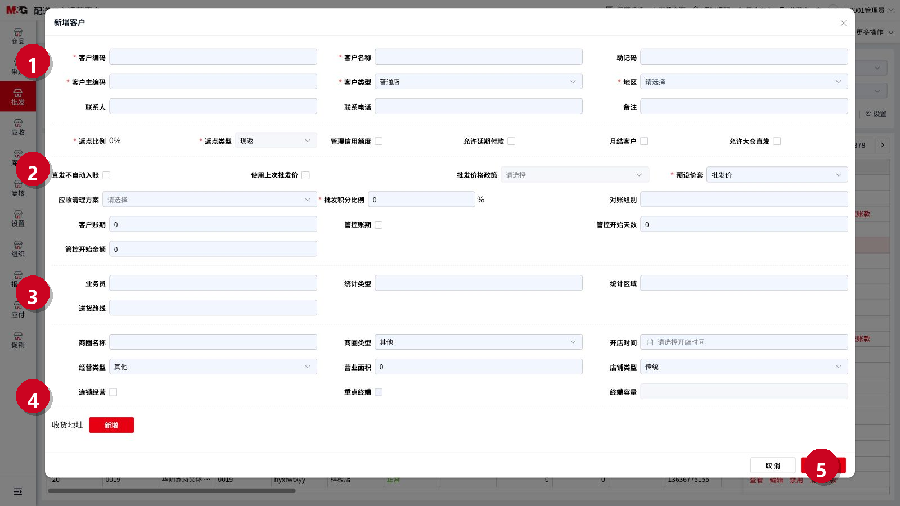This screenshot has height=506, width=900.
Task: Open the 复核 sidebar module
Action: (18, 188)
